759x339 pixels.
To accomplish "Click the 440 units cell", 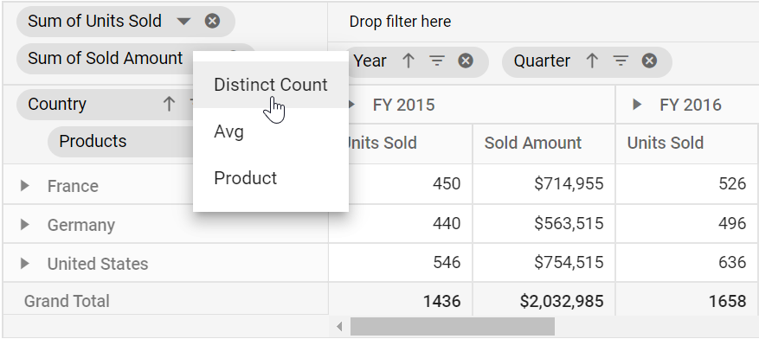I will (x=401, y=223).
